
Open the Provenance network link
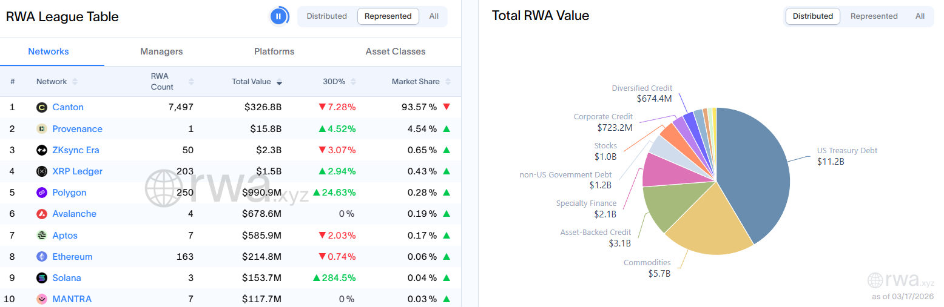tap(78, 129)
